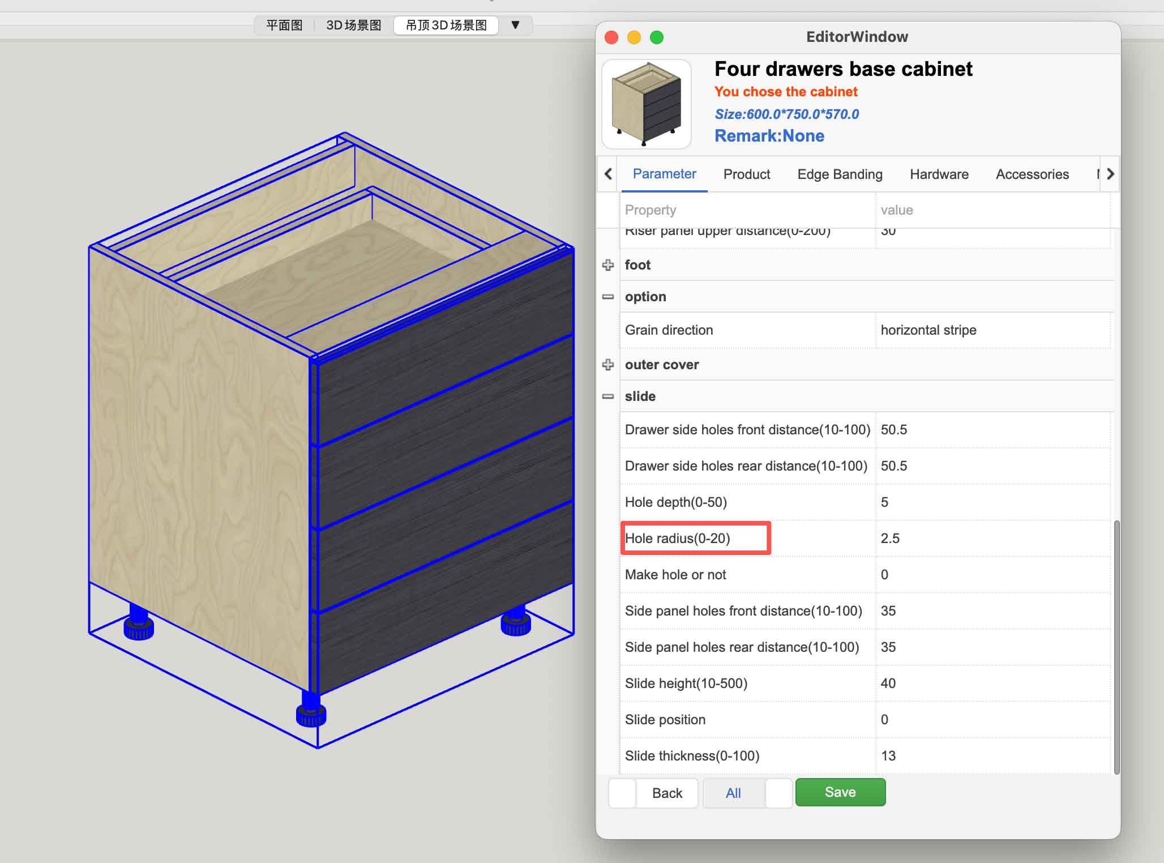The height and width of the screenshot is (863, 1164).
Task: Expand the foot section via its plus icon
Action: [x=607, y=264]
